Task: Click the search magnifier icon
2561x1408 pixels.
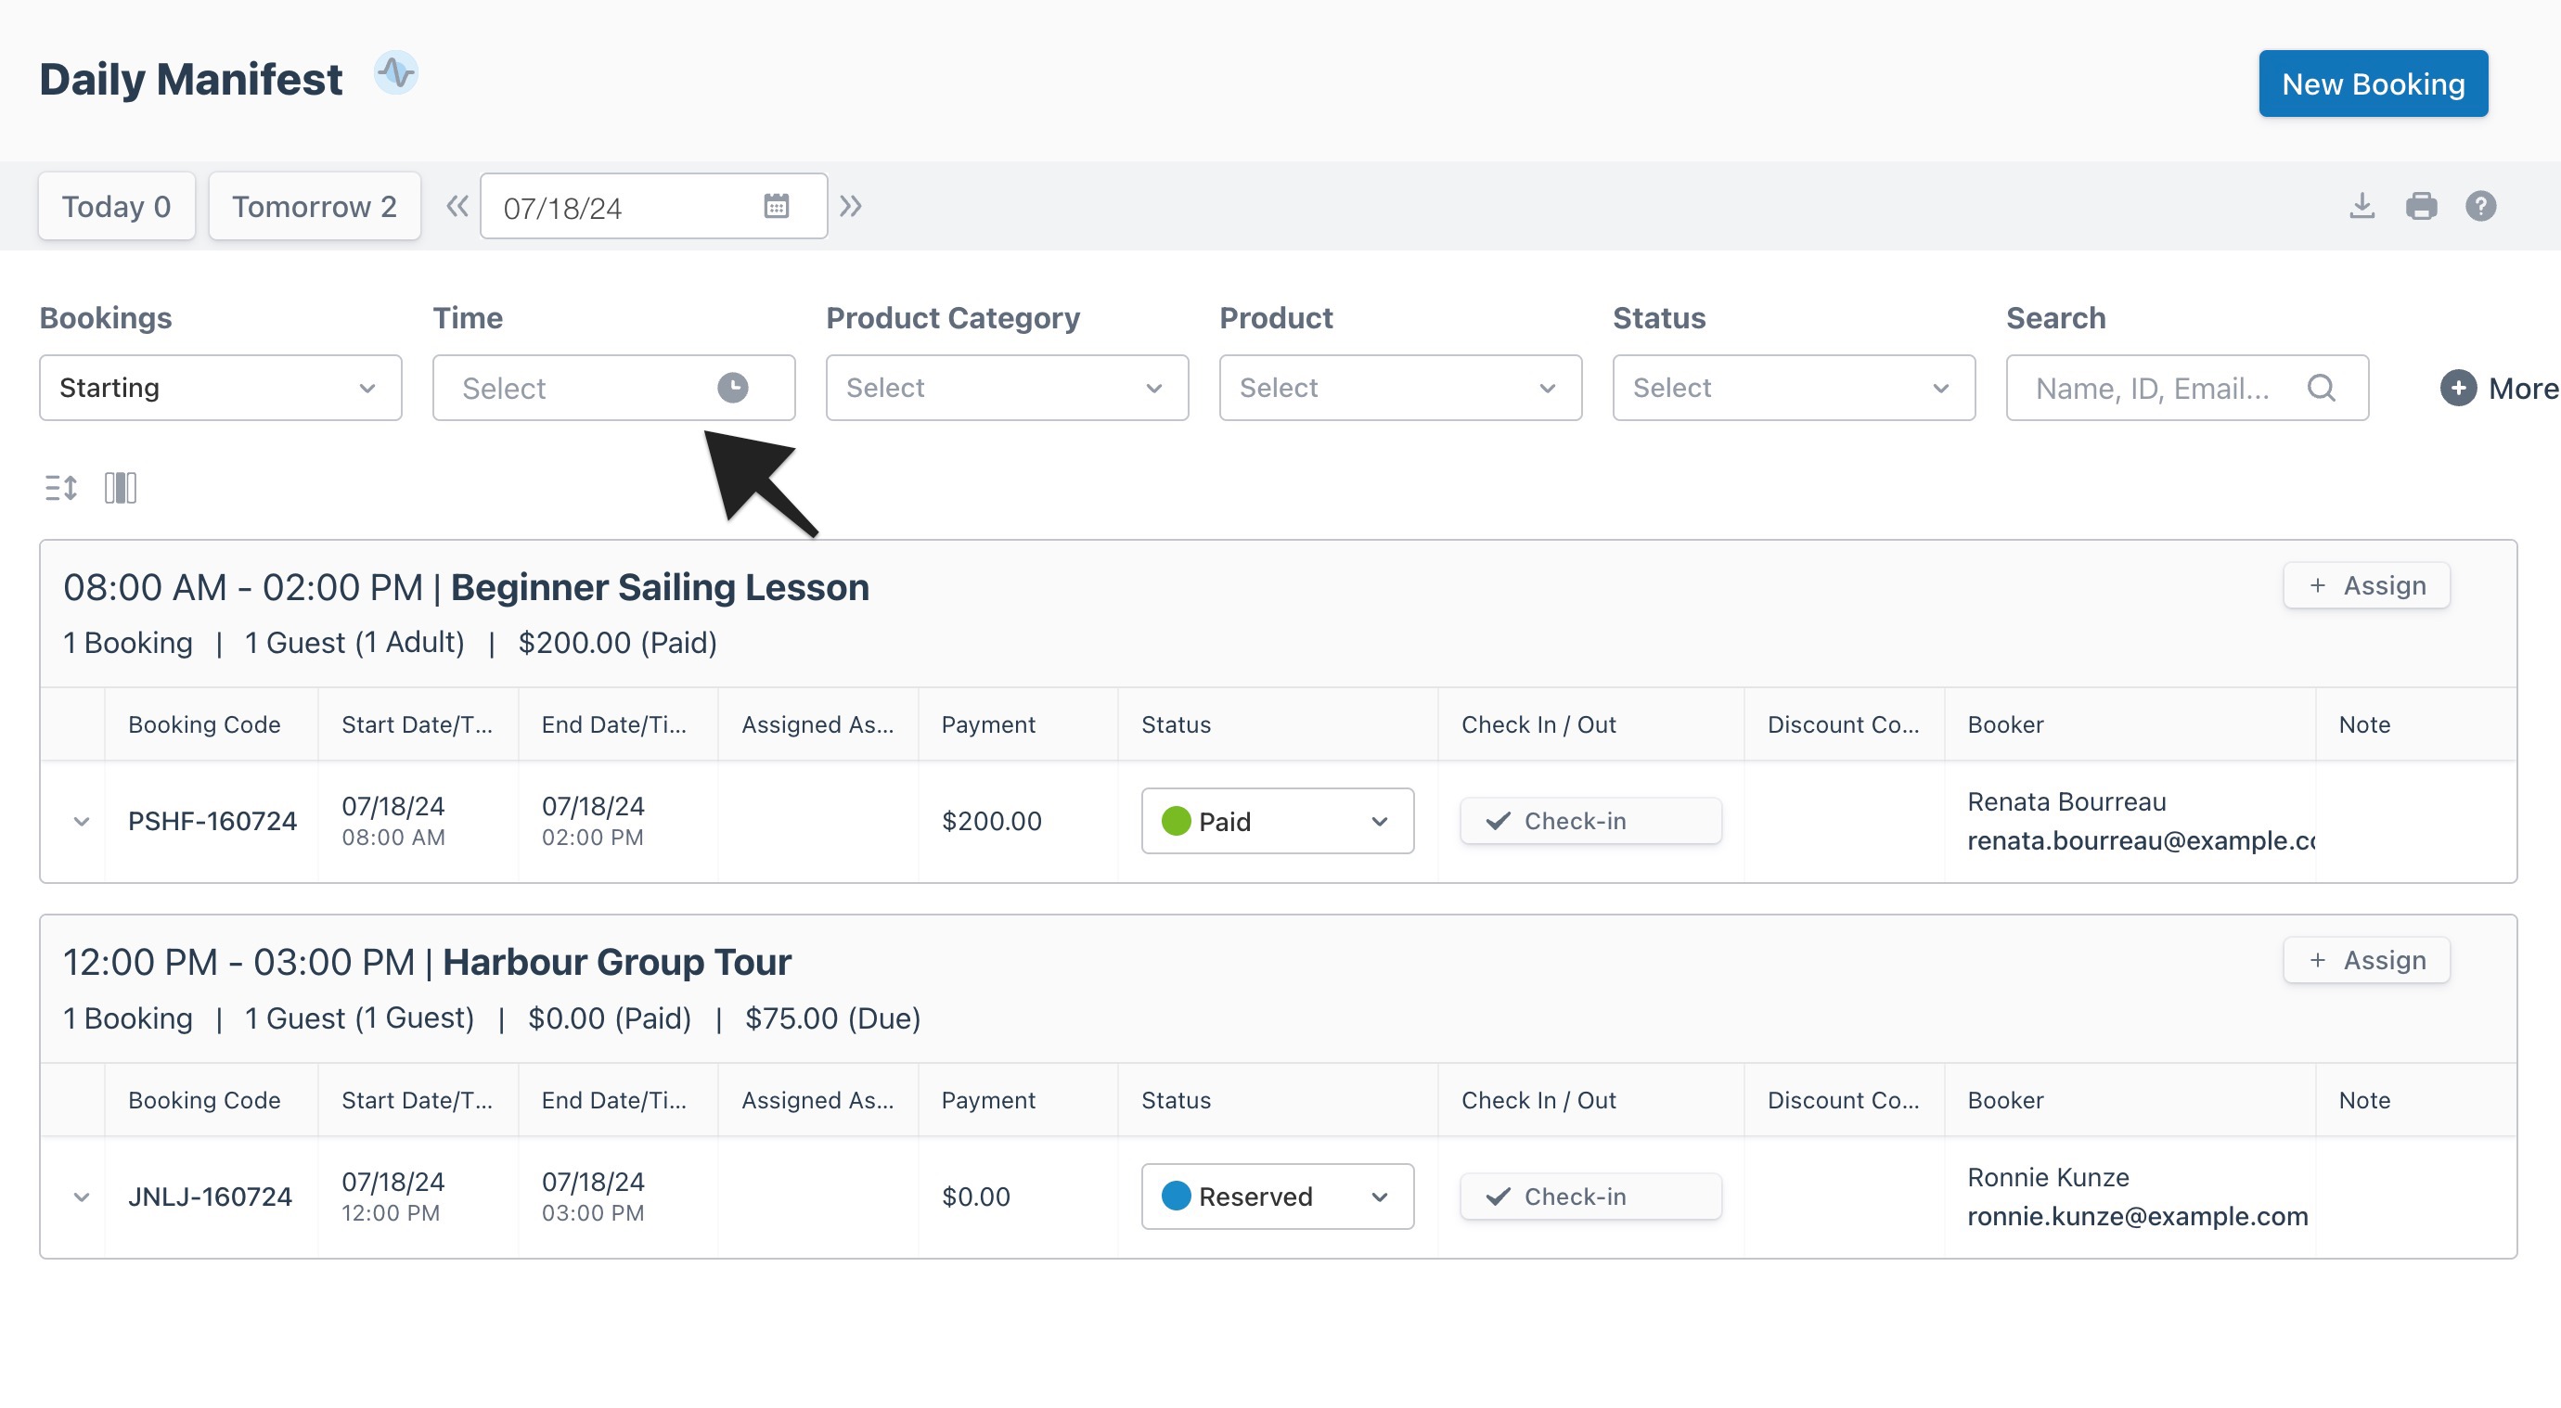Action: 2321,388
